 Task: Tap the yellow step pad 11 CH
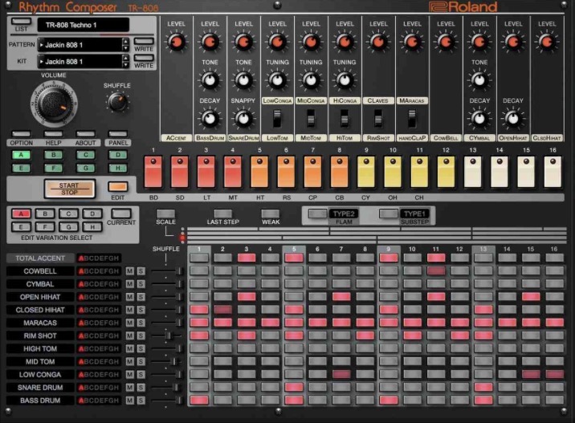click(419, 172)
